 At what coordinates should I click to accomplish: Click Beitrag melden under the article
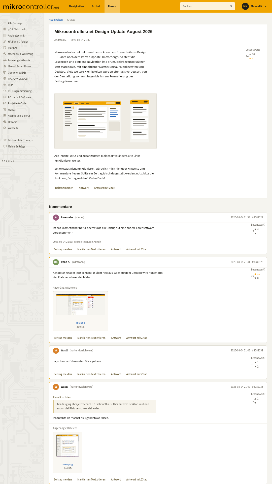coord(64,188)
